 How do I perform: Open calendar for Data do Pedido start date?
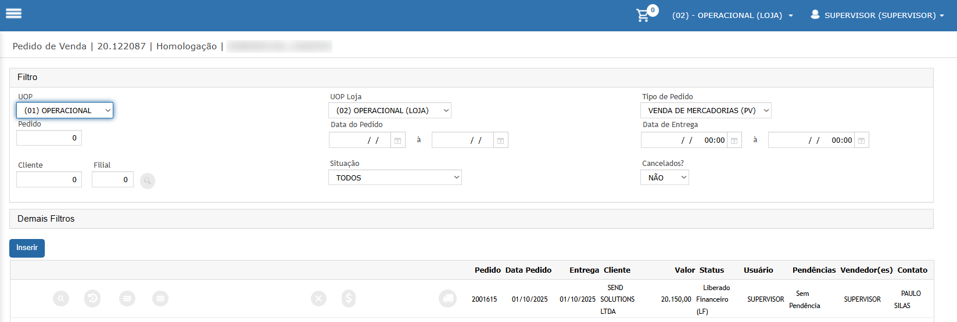point(397,140)
